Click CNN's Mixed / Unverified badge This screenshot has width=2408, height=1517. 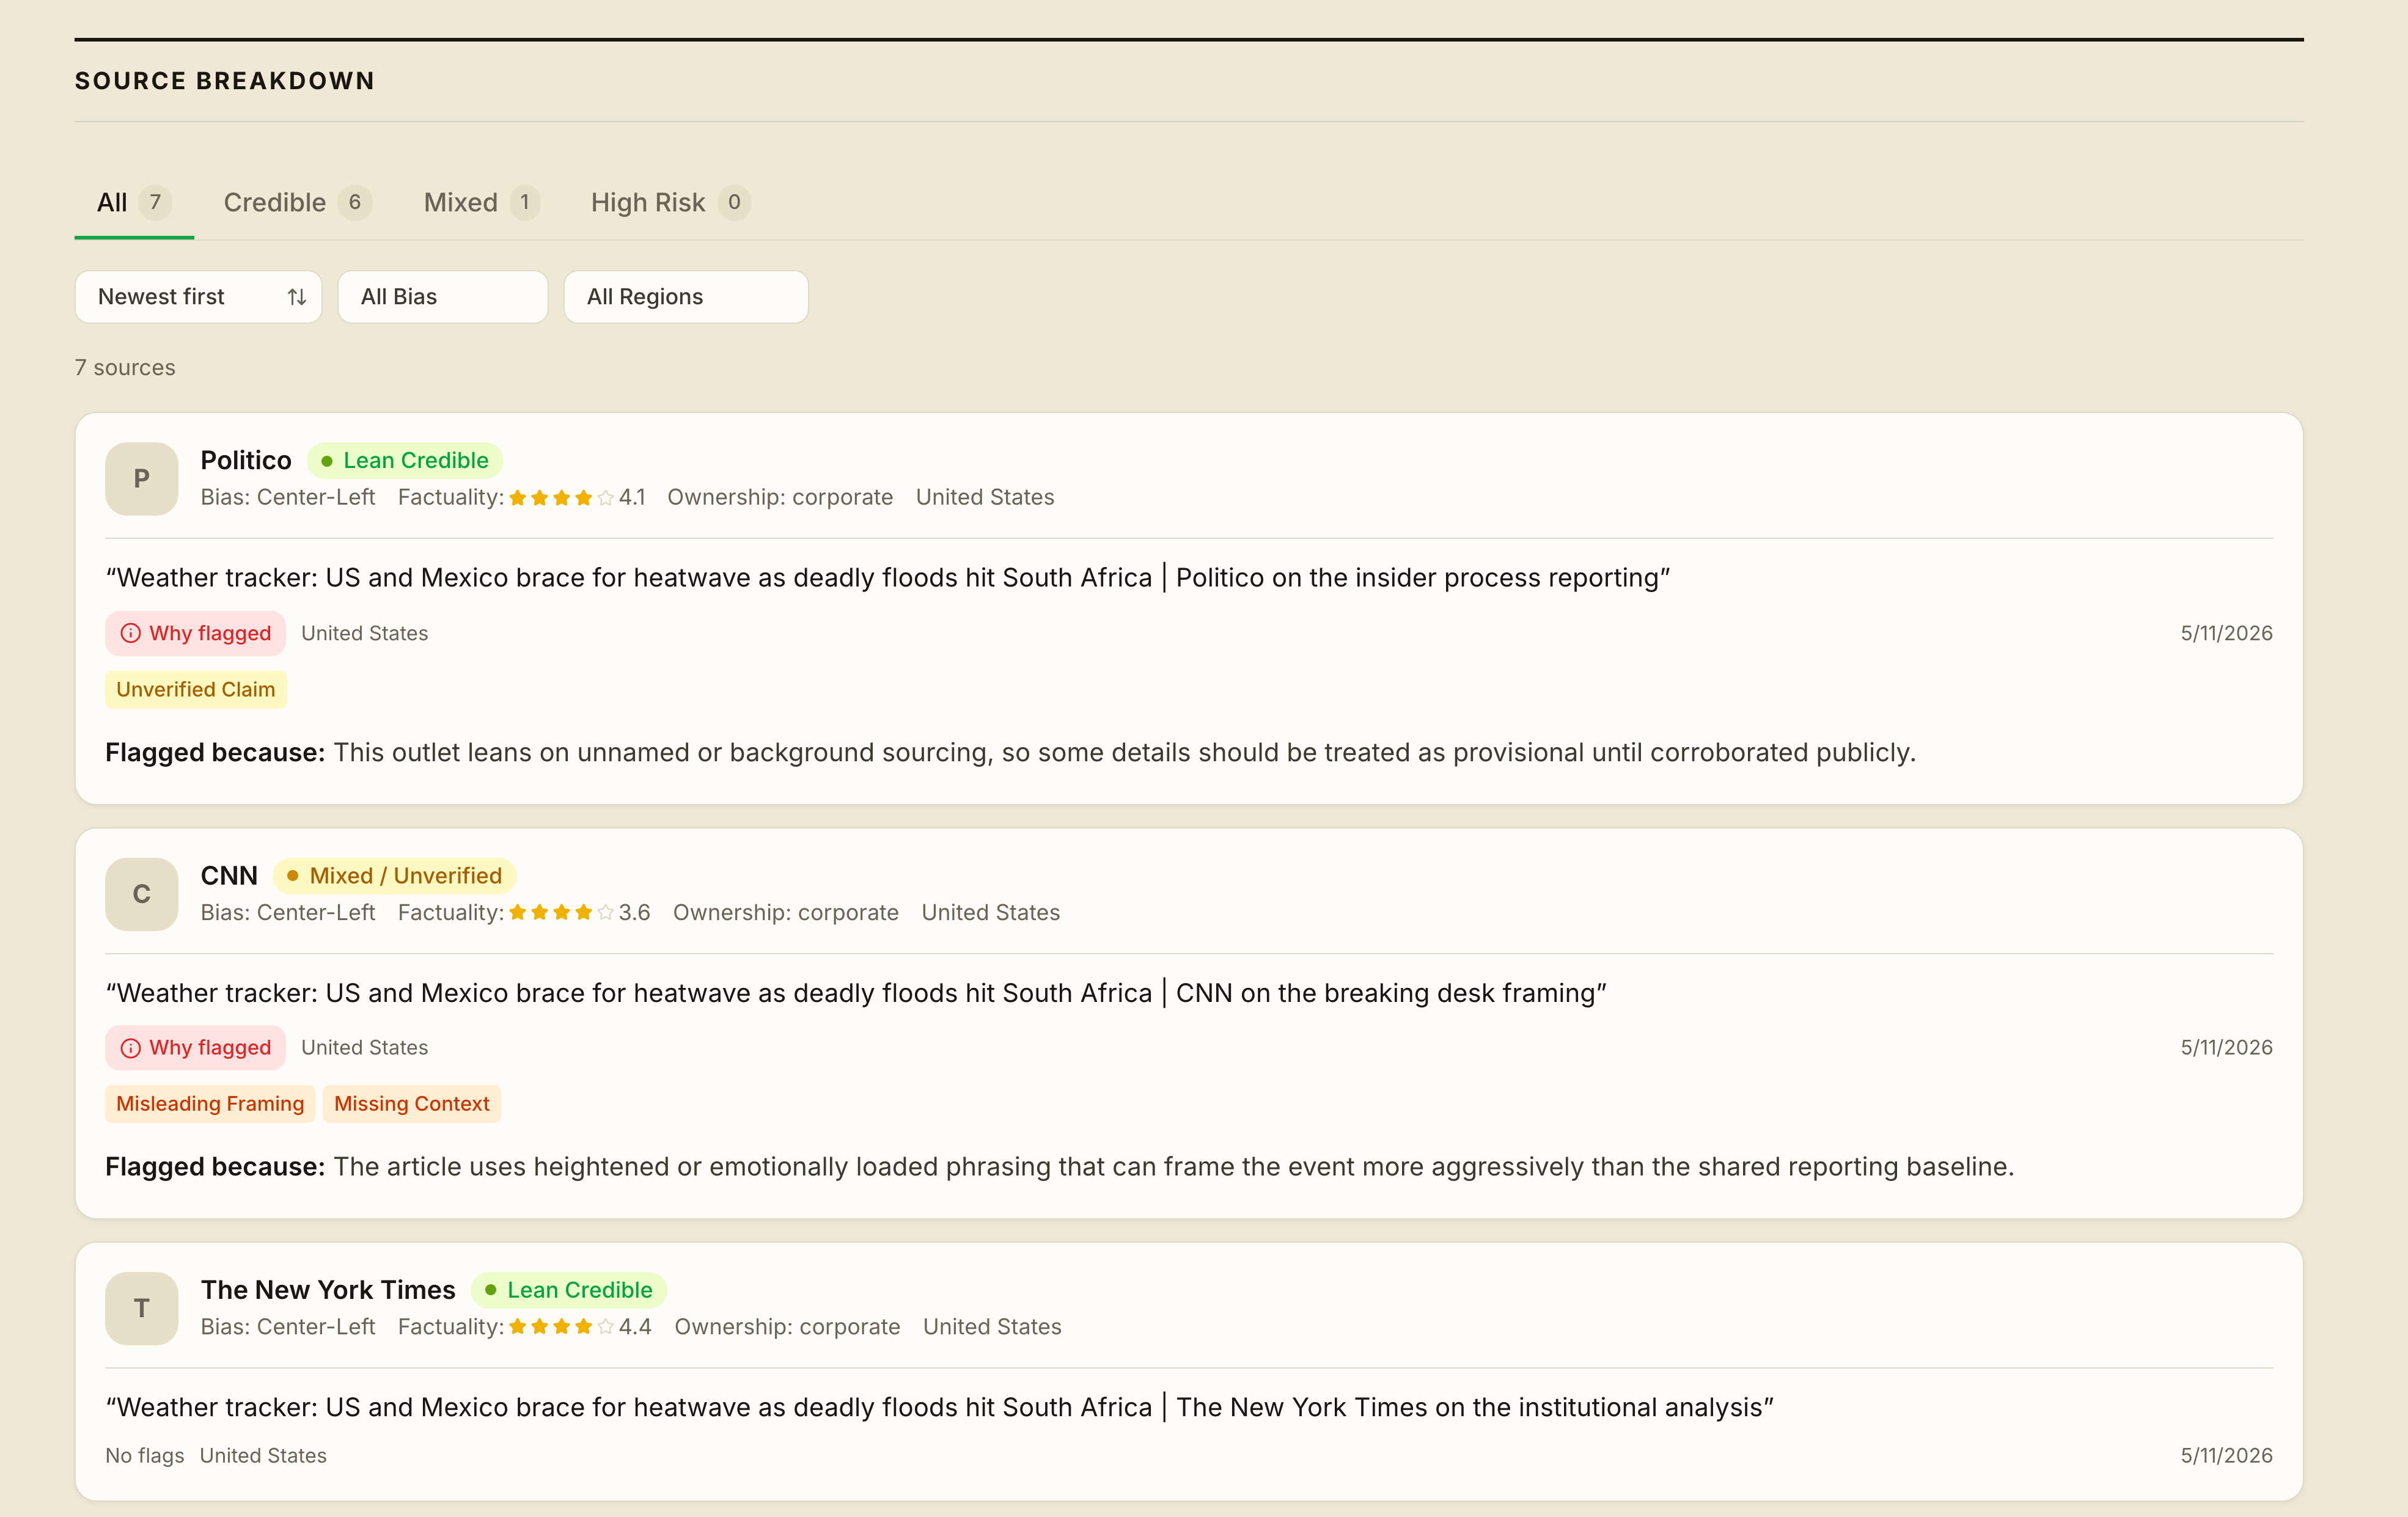point(395,875)
